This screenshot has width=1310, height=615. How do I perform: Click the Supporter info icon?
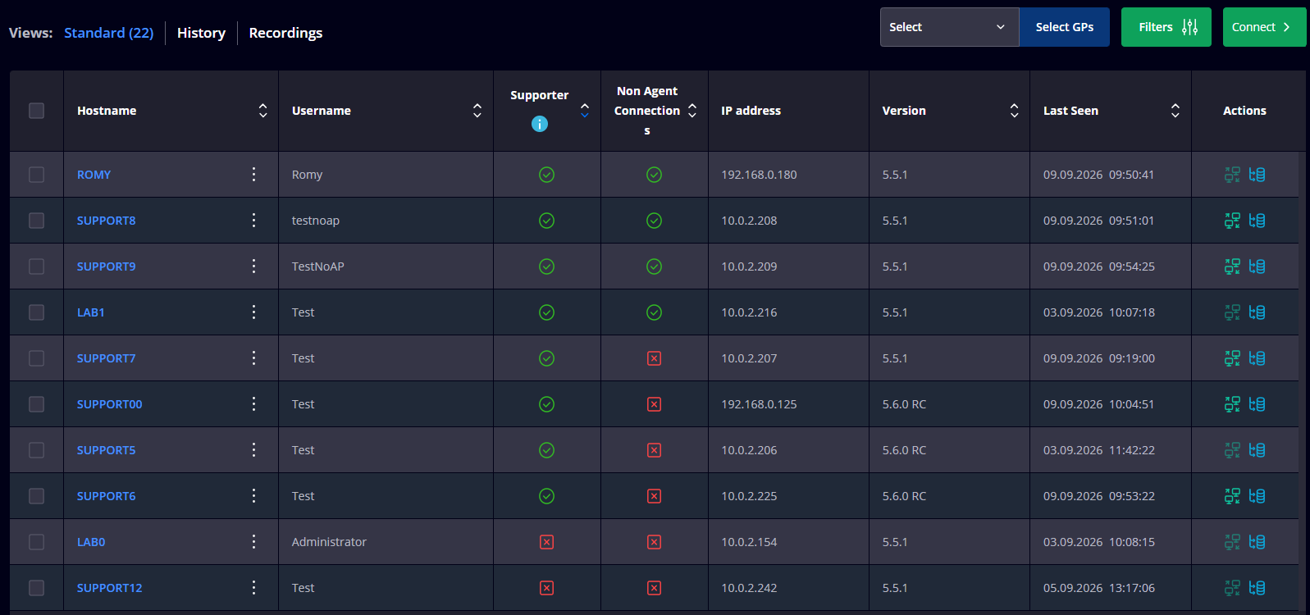(539, 124)
